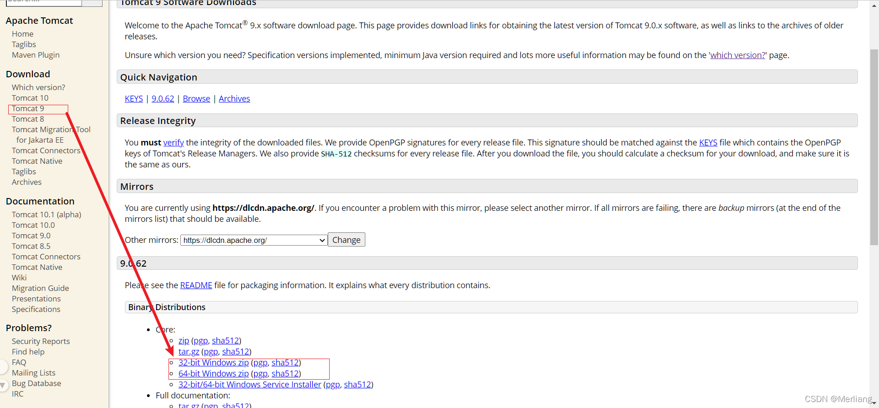Open sha512 checksum for Core zip

pyautogui.click(x=225, y=341)
